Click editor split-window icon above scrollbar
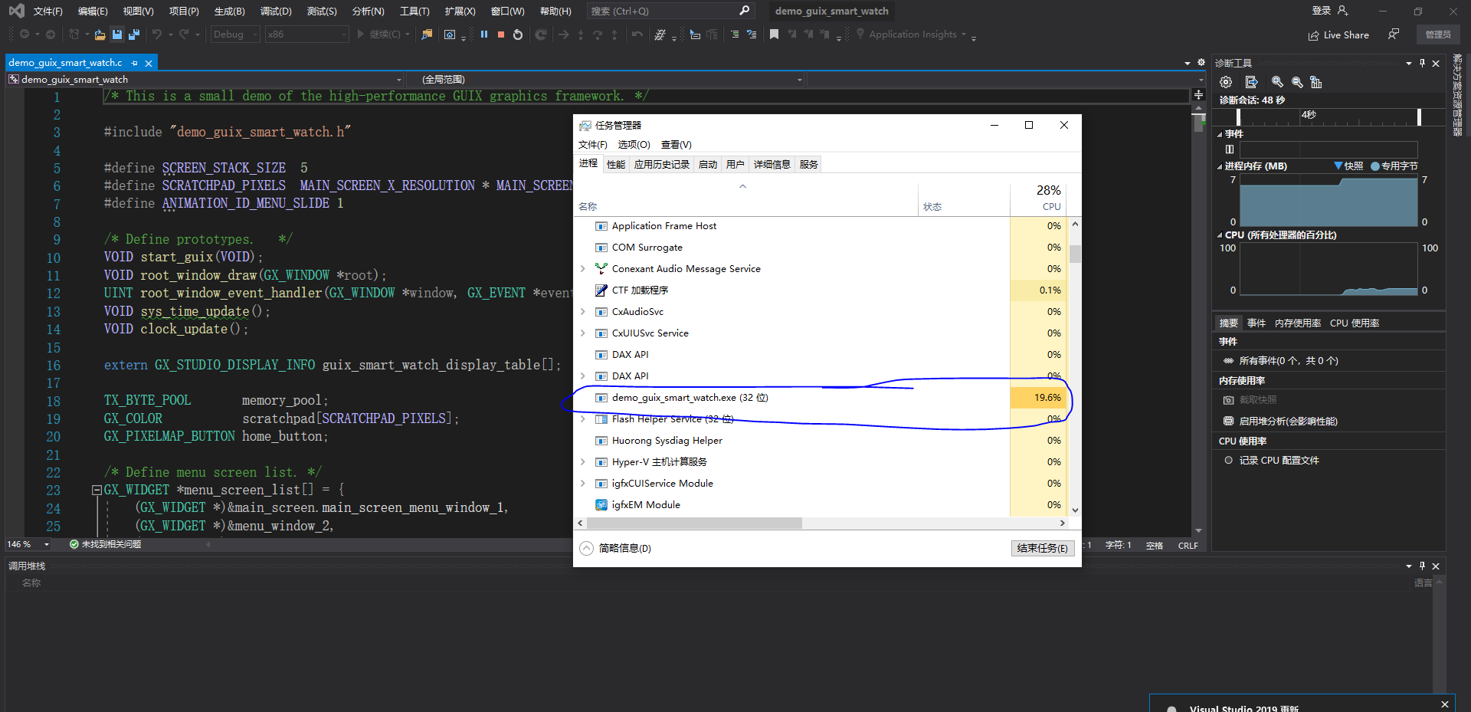Image resolution: width=1471 pixels, height=712 pixels. 1198,94
